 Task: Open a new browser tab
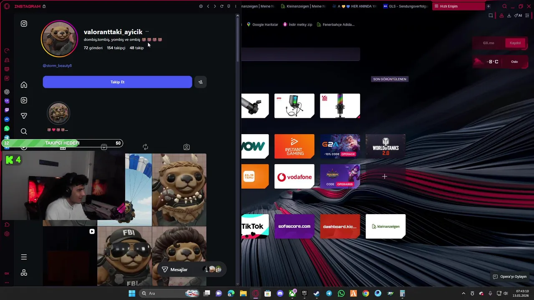[489, 6]
